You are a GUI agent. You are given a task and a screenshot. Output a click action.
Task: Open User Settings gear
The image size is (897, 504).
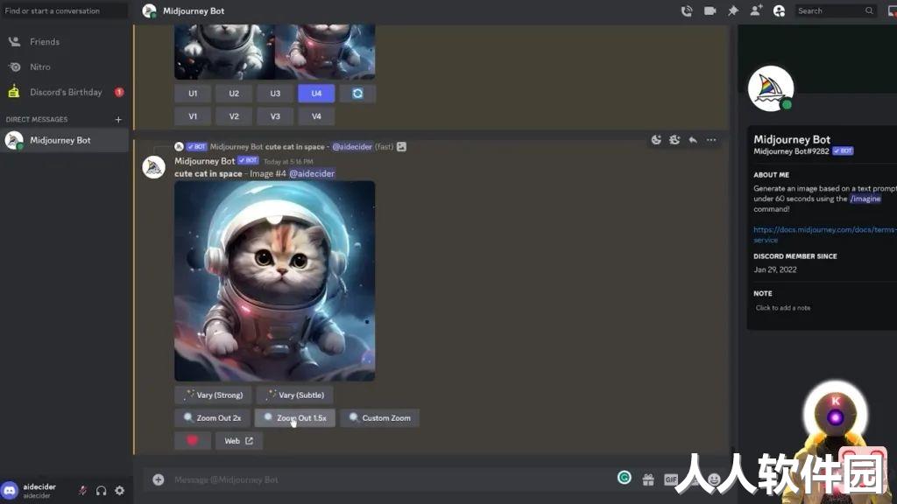tap(119, 490)
